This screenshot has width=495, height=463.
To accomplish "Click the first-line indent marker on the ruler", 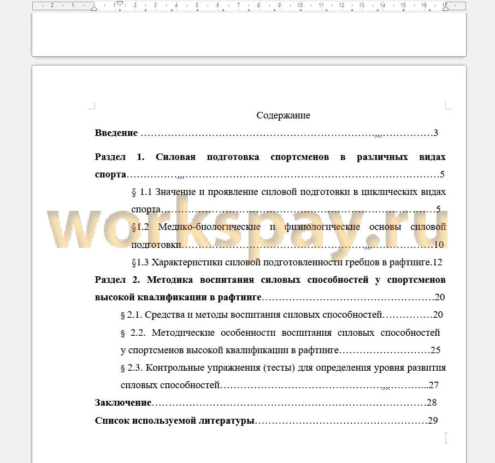I will coord(120,3).
